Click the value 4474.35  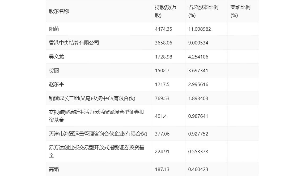163,29
